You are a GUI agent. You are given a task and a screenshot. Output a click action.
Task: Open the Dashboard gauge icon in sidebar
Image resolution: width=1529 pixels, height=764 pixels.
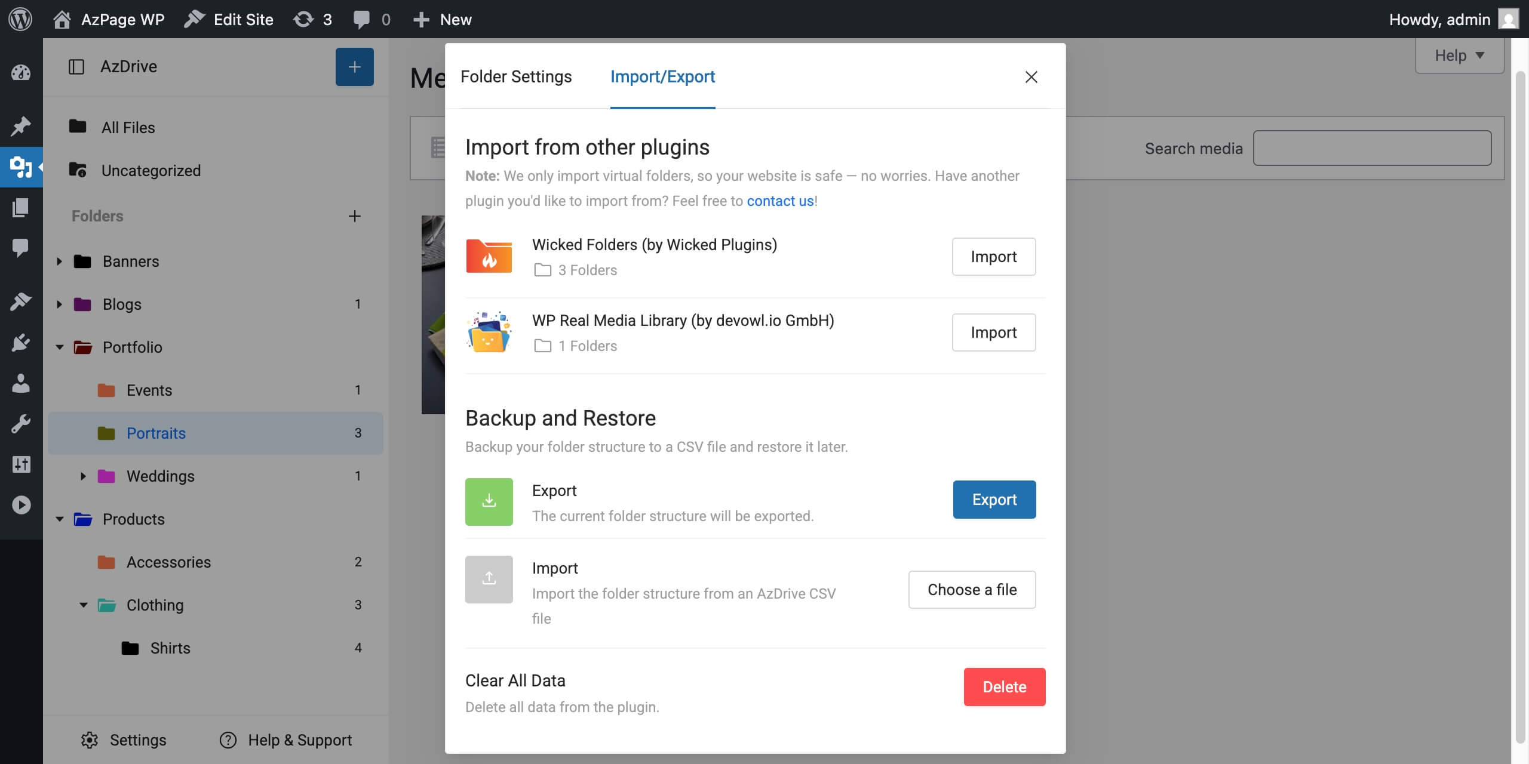click(x=21, y=73)
